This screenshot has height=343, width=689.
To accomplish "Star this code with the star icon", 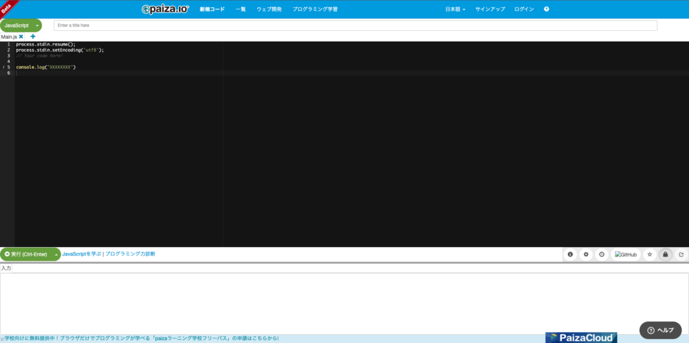I will click(649, 254).
